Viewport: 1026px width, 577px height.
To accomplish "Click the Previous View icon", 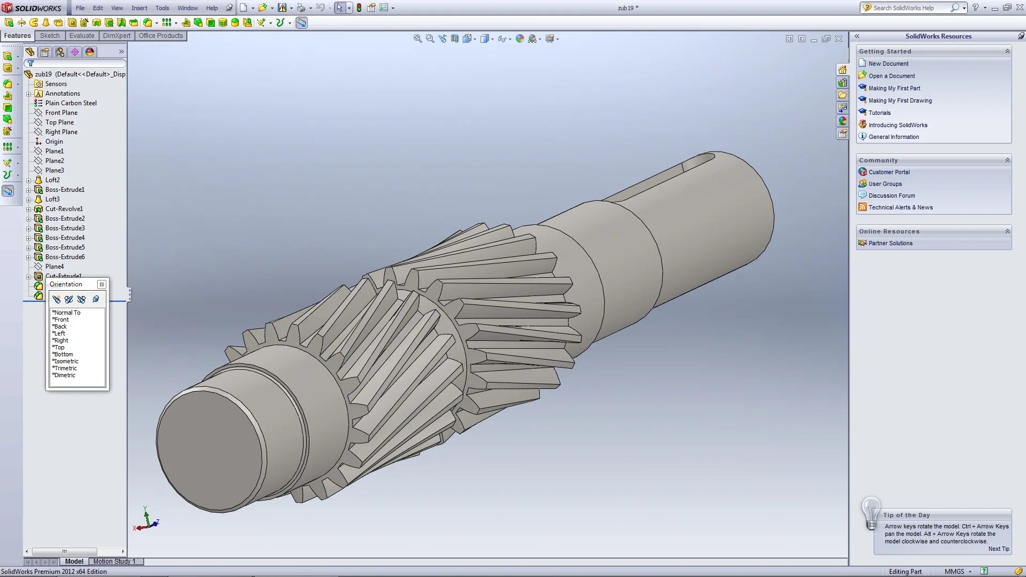I will (442, 38).
